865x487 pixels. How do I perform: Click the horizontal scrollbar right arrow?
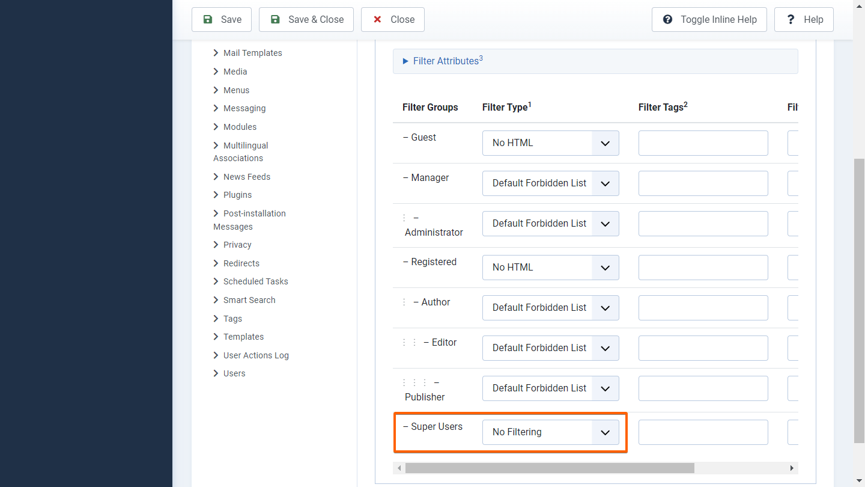[x=792, y=468]
